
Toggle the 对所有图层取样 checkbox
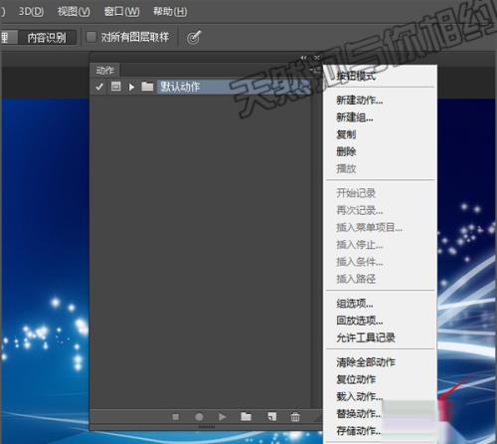[x=91, y=37]
